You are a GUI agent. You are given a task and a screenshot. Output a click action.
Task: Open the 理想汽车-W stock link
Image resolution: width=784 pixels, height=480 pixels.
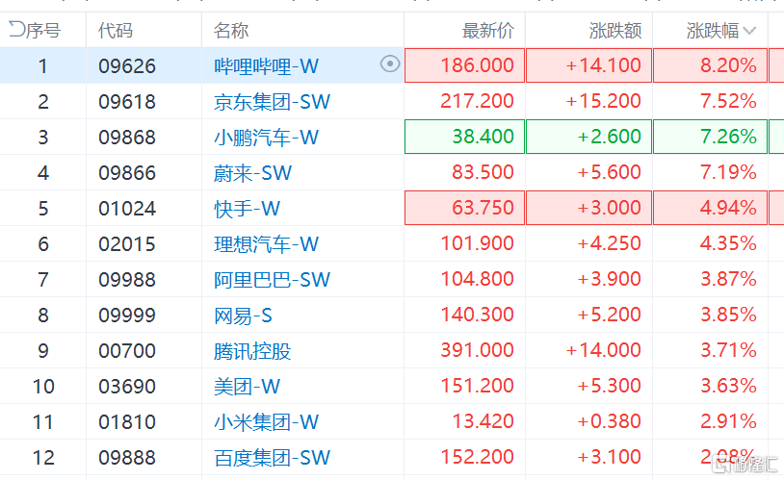[x=266, y=243]
